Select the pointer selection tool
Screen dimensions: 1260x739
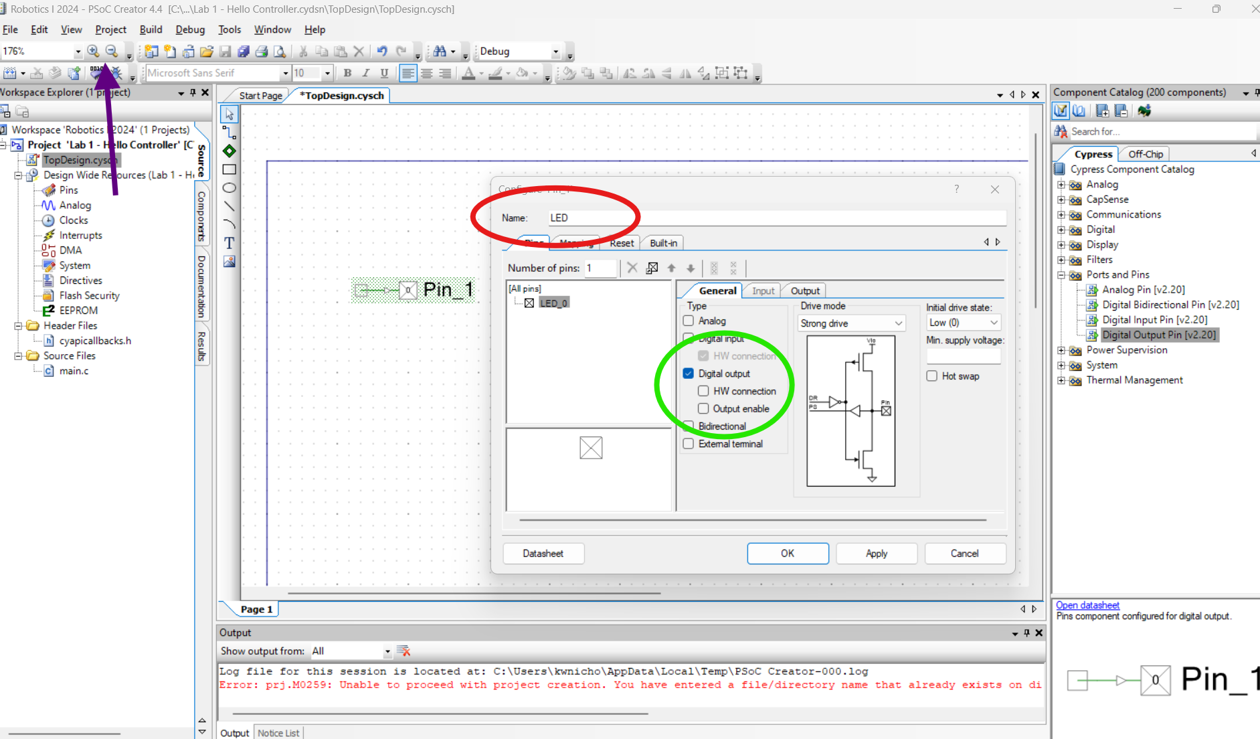coord(230,114)
